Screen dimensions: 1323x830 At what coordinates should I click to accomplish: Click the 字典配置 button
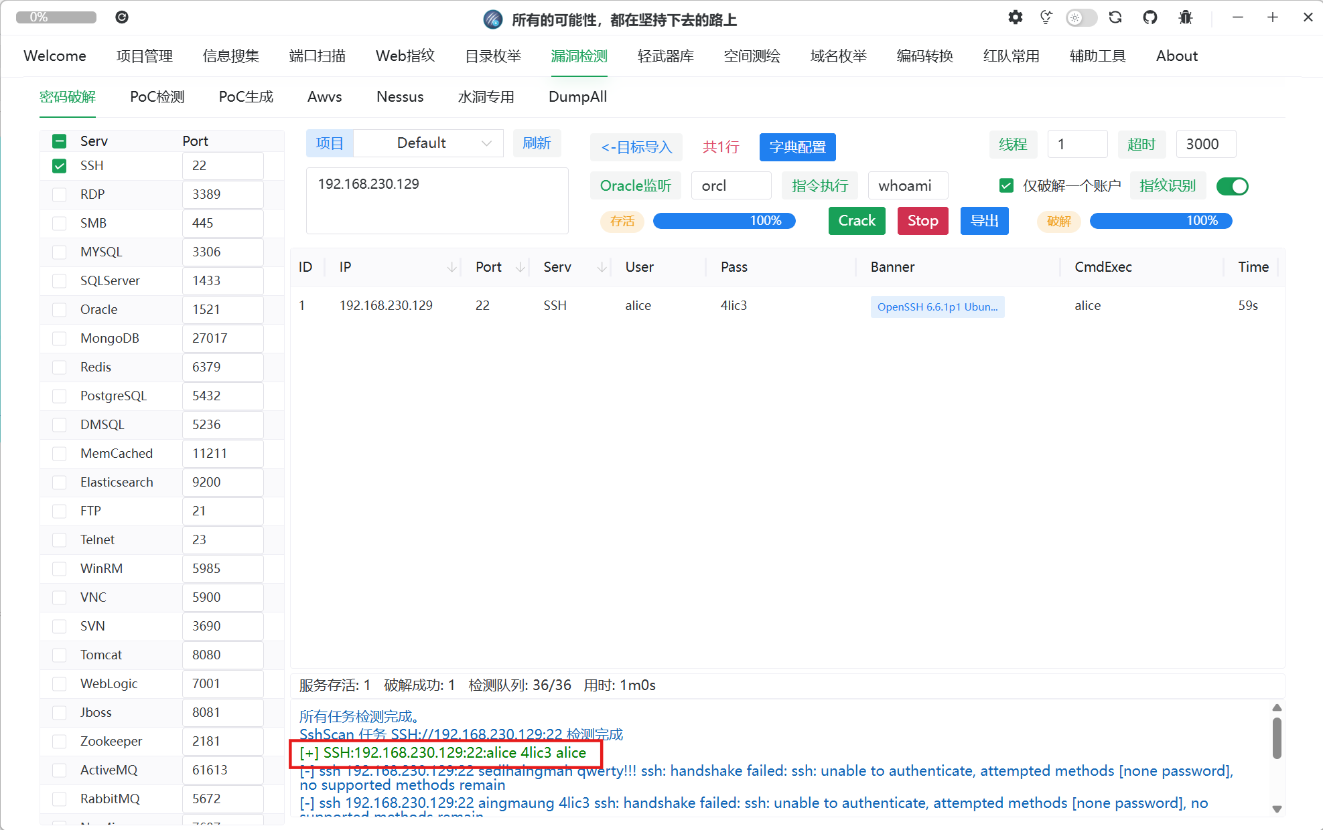click(x=797, y=147)
